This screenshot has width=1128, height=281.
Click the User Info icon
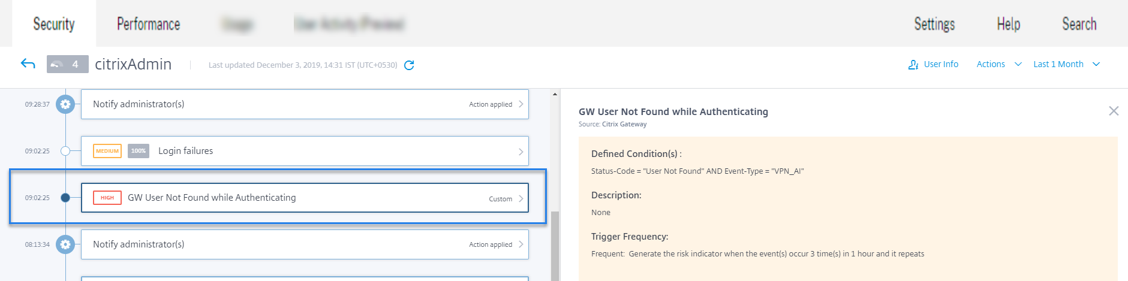(x=913, y=65)
